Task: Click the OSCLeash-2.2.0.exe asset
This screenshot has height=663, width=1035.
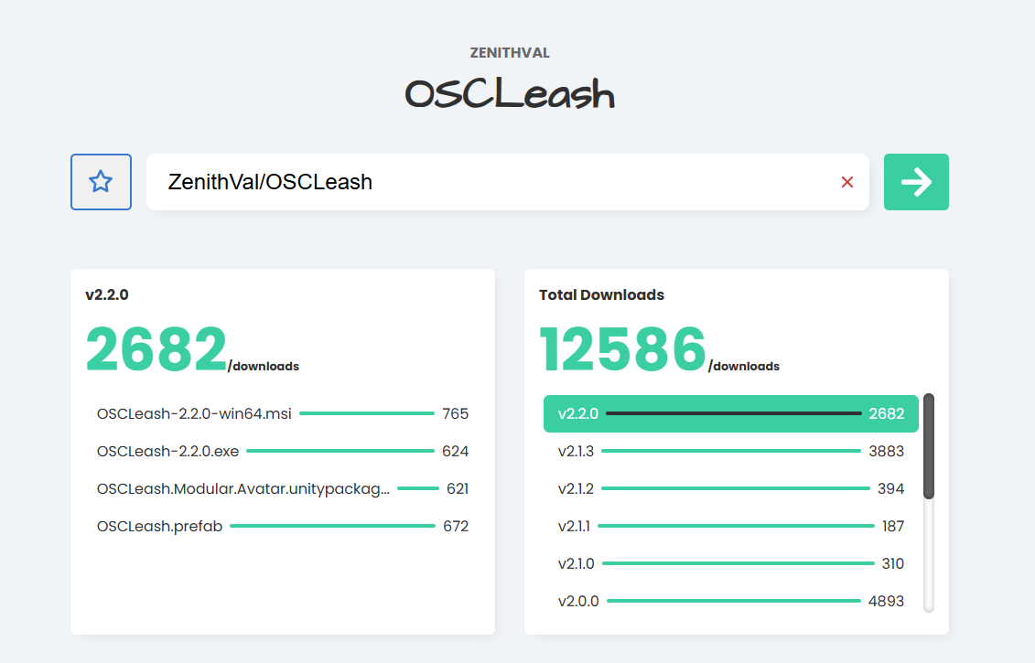Action: [282, 451]
